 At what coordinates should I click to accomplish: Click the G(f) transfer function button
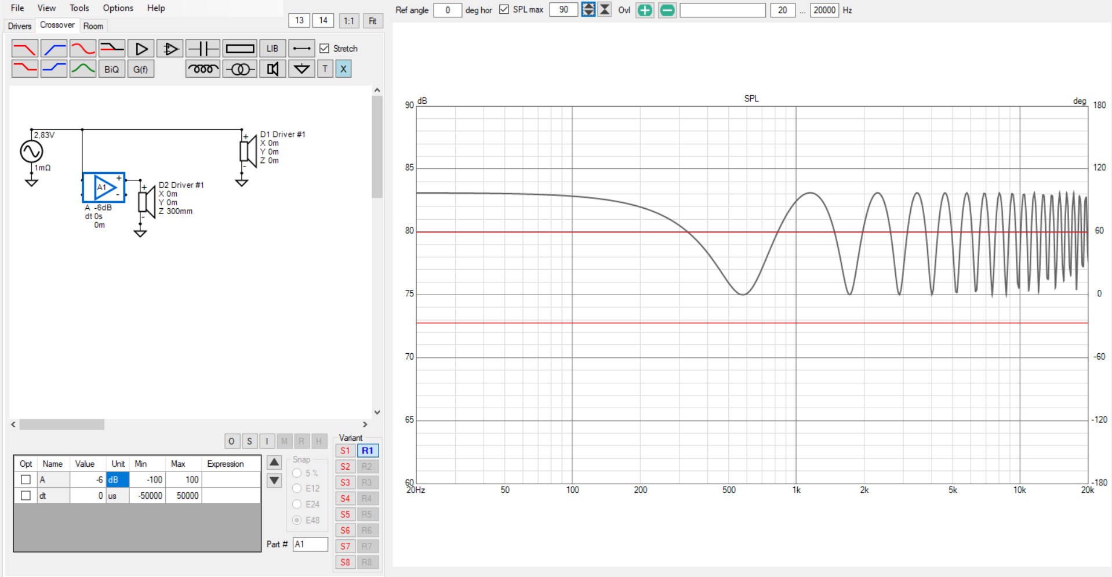pyautogui.click(x=141, y=69)
